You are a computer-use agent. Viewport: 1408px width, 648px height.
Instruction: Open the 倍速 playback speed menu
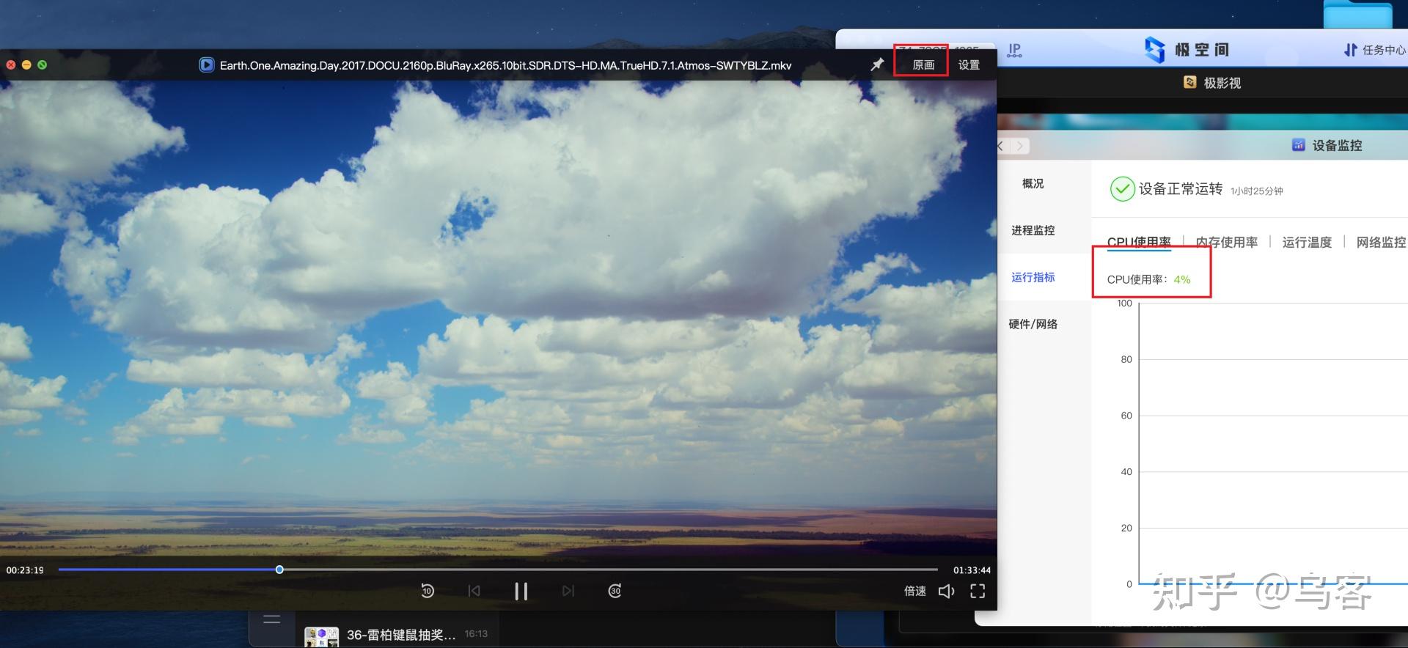915,591
